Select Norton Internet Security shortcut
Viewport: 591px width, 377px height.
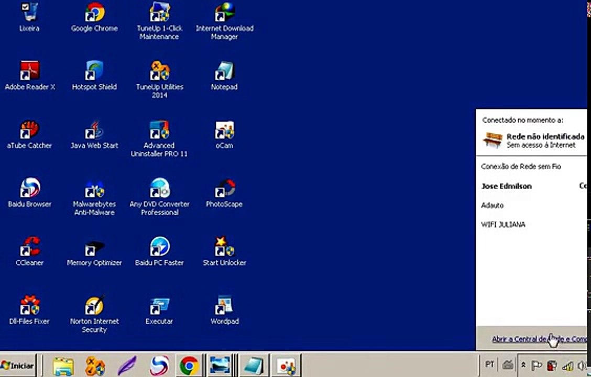[x=94, y=315]
